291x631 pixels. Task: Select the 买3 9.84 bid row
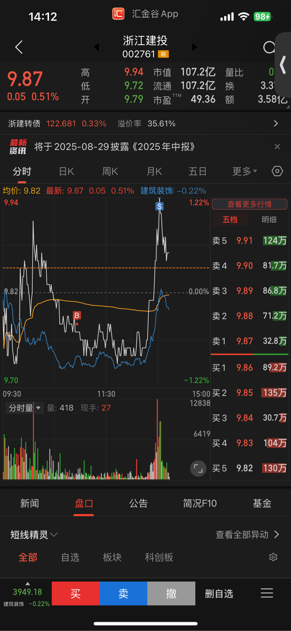(249, 418)
